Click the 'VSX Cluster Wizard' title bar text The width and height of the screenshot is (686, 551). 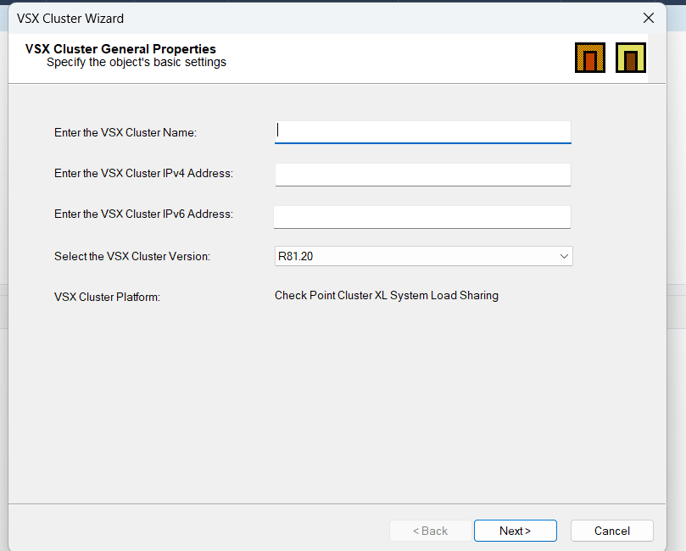click(x=70, y=18)
